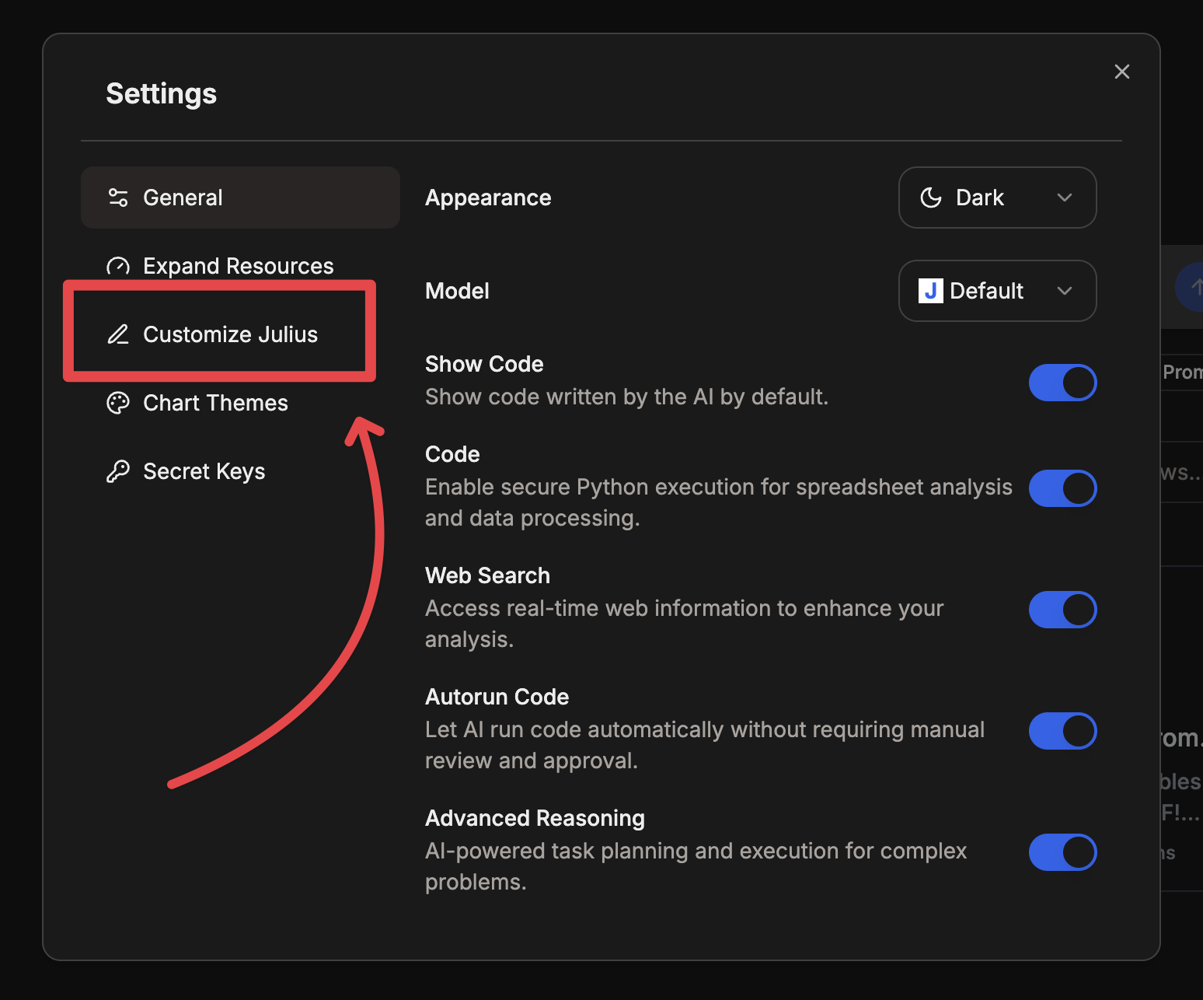Click the up-arrow send button behind the dialog
Image resolution: width=1203 pixels, height=1000 pixels.
pos(1193,288)
